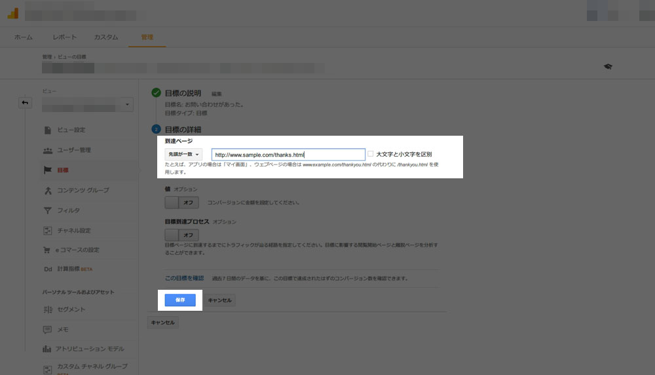Open eコマースの設定 in sidebar
The width and height of the screenshot is (655, 375).
[x=77, y=250]
